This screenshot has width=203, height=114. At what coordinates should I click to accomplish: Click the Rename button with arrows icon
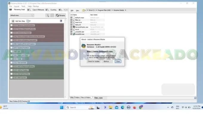pyautogui.click(x=61, y=16)
